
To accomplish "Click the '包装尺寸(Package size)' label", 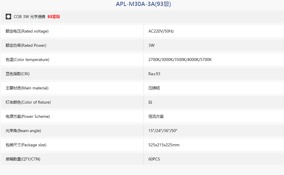I will coord(26,145).
